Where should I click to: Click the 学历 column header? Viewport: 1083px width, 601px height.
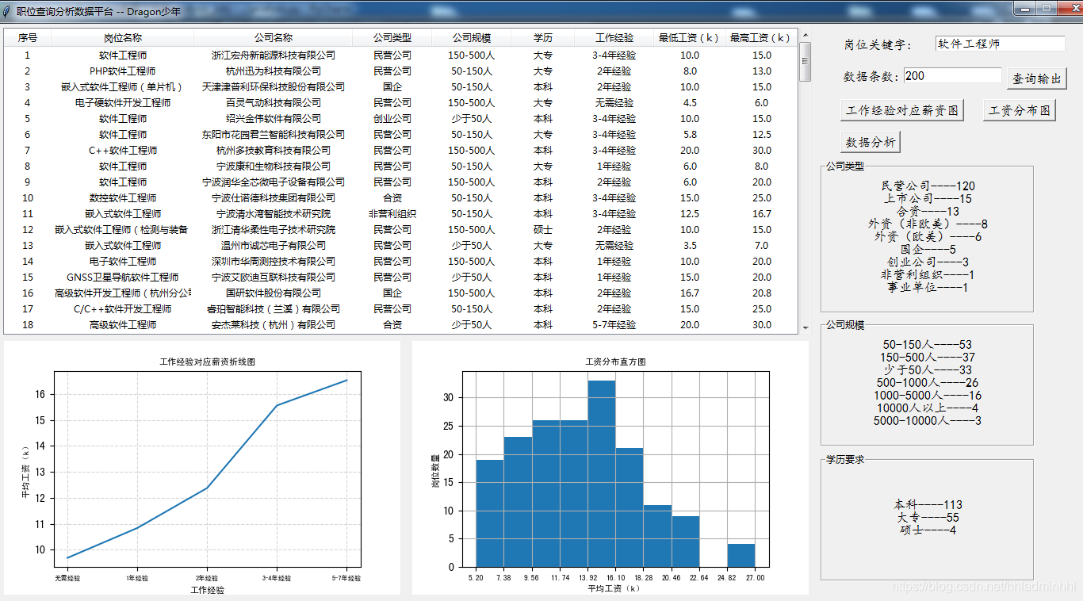point(543,38)
